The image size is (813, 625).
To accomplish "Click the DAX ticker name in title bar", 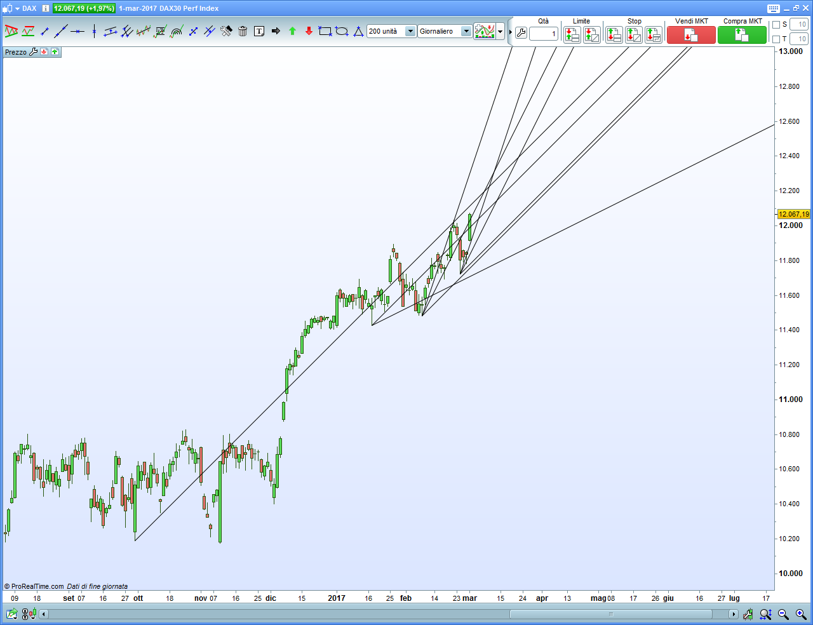I will (x=29, y=8).
